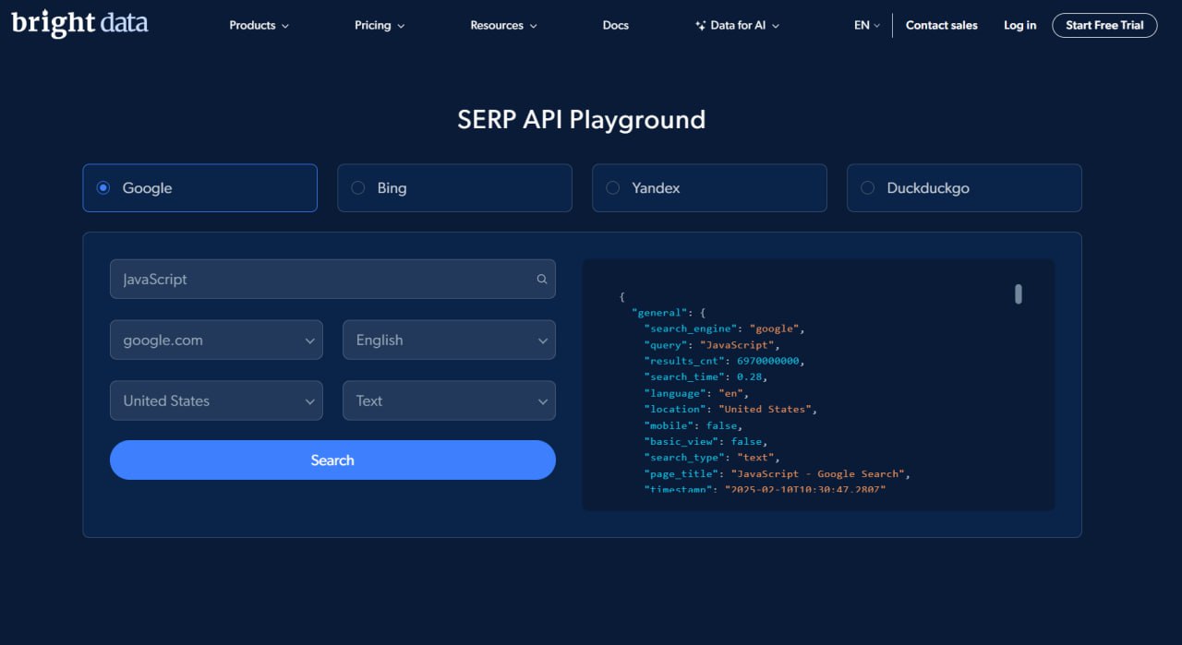
Task: Expand the Pricing menu
Action: click(380, 26)
